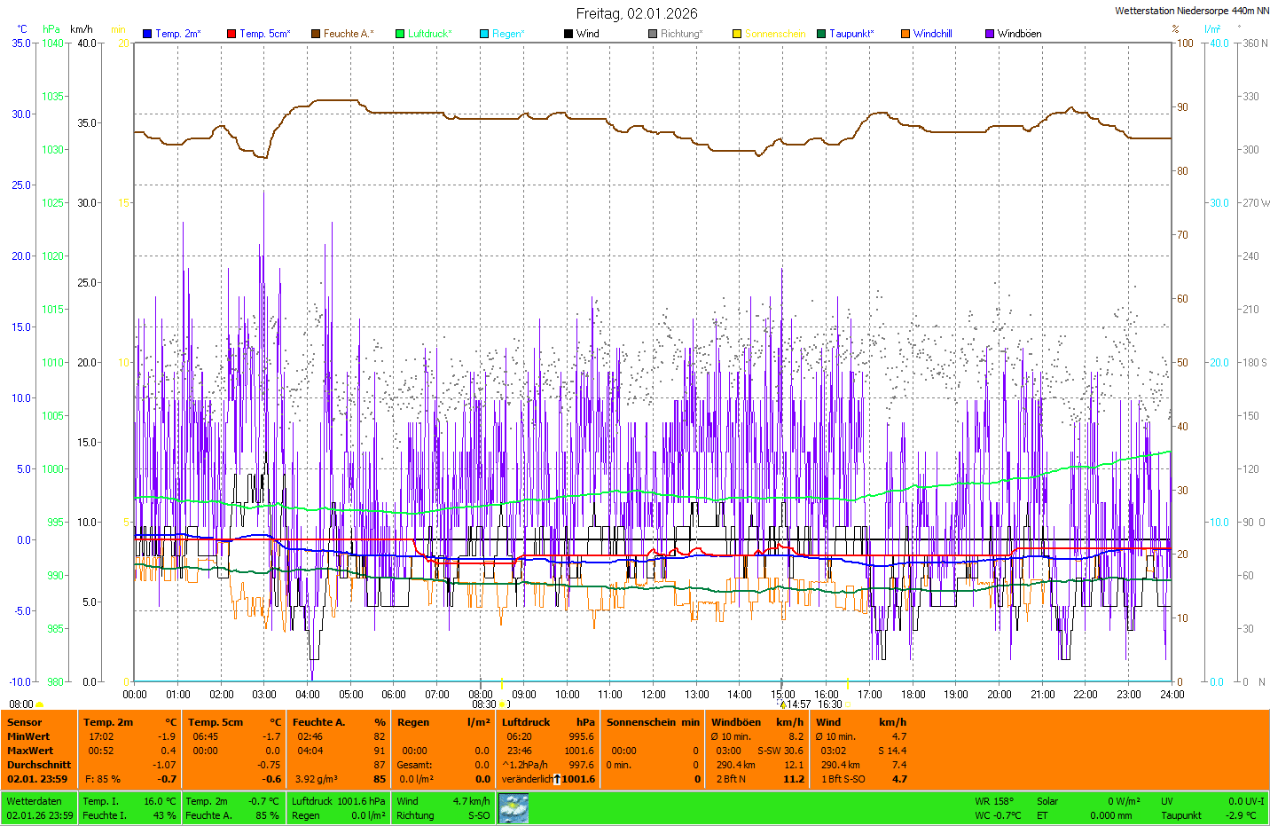Click the blue Temp. 2m legend square
This screenshot has height=826, width=1270.
coord(147,34)
